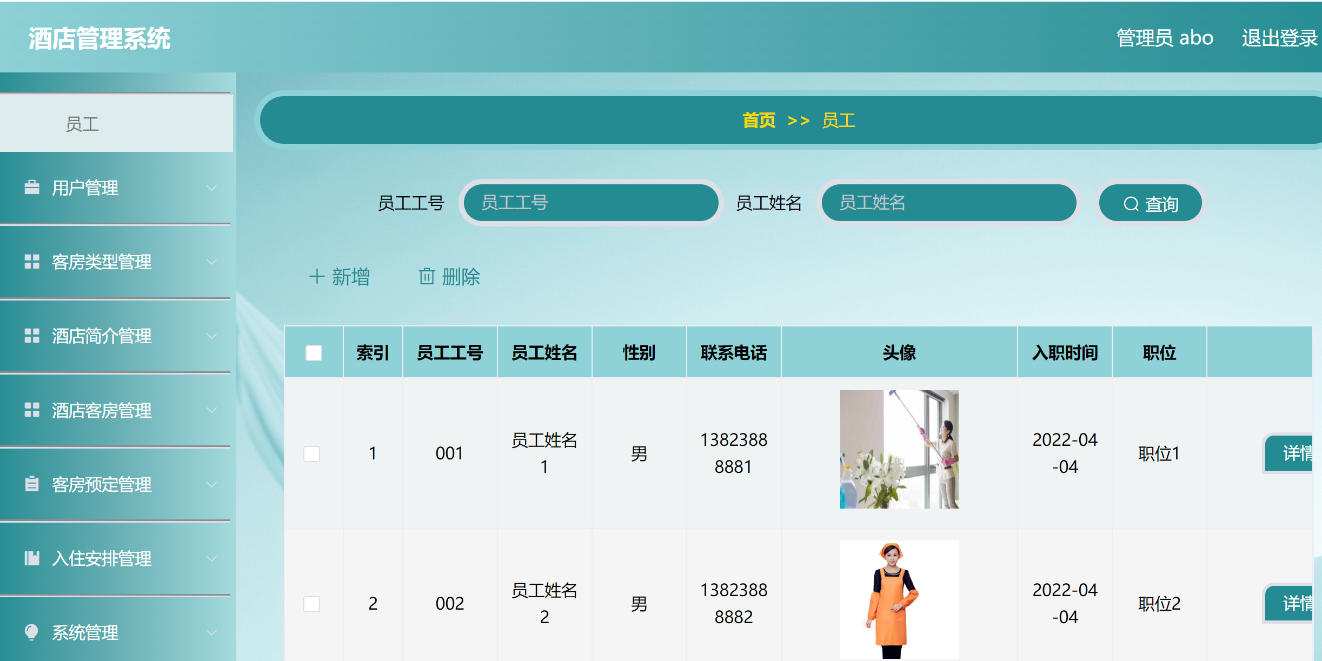
Task: Click the clipboard icon beside 客房预定管理
Action: 32,484
